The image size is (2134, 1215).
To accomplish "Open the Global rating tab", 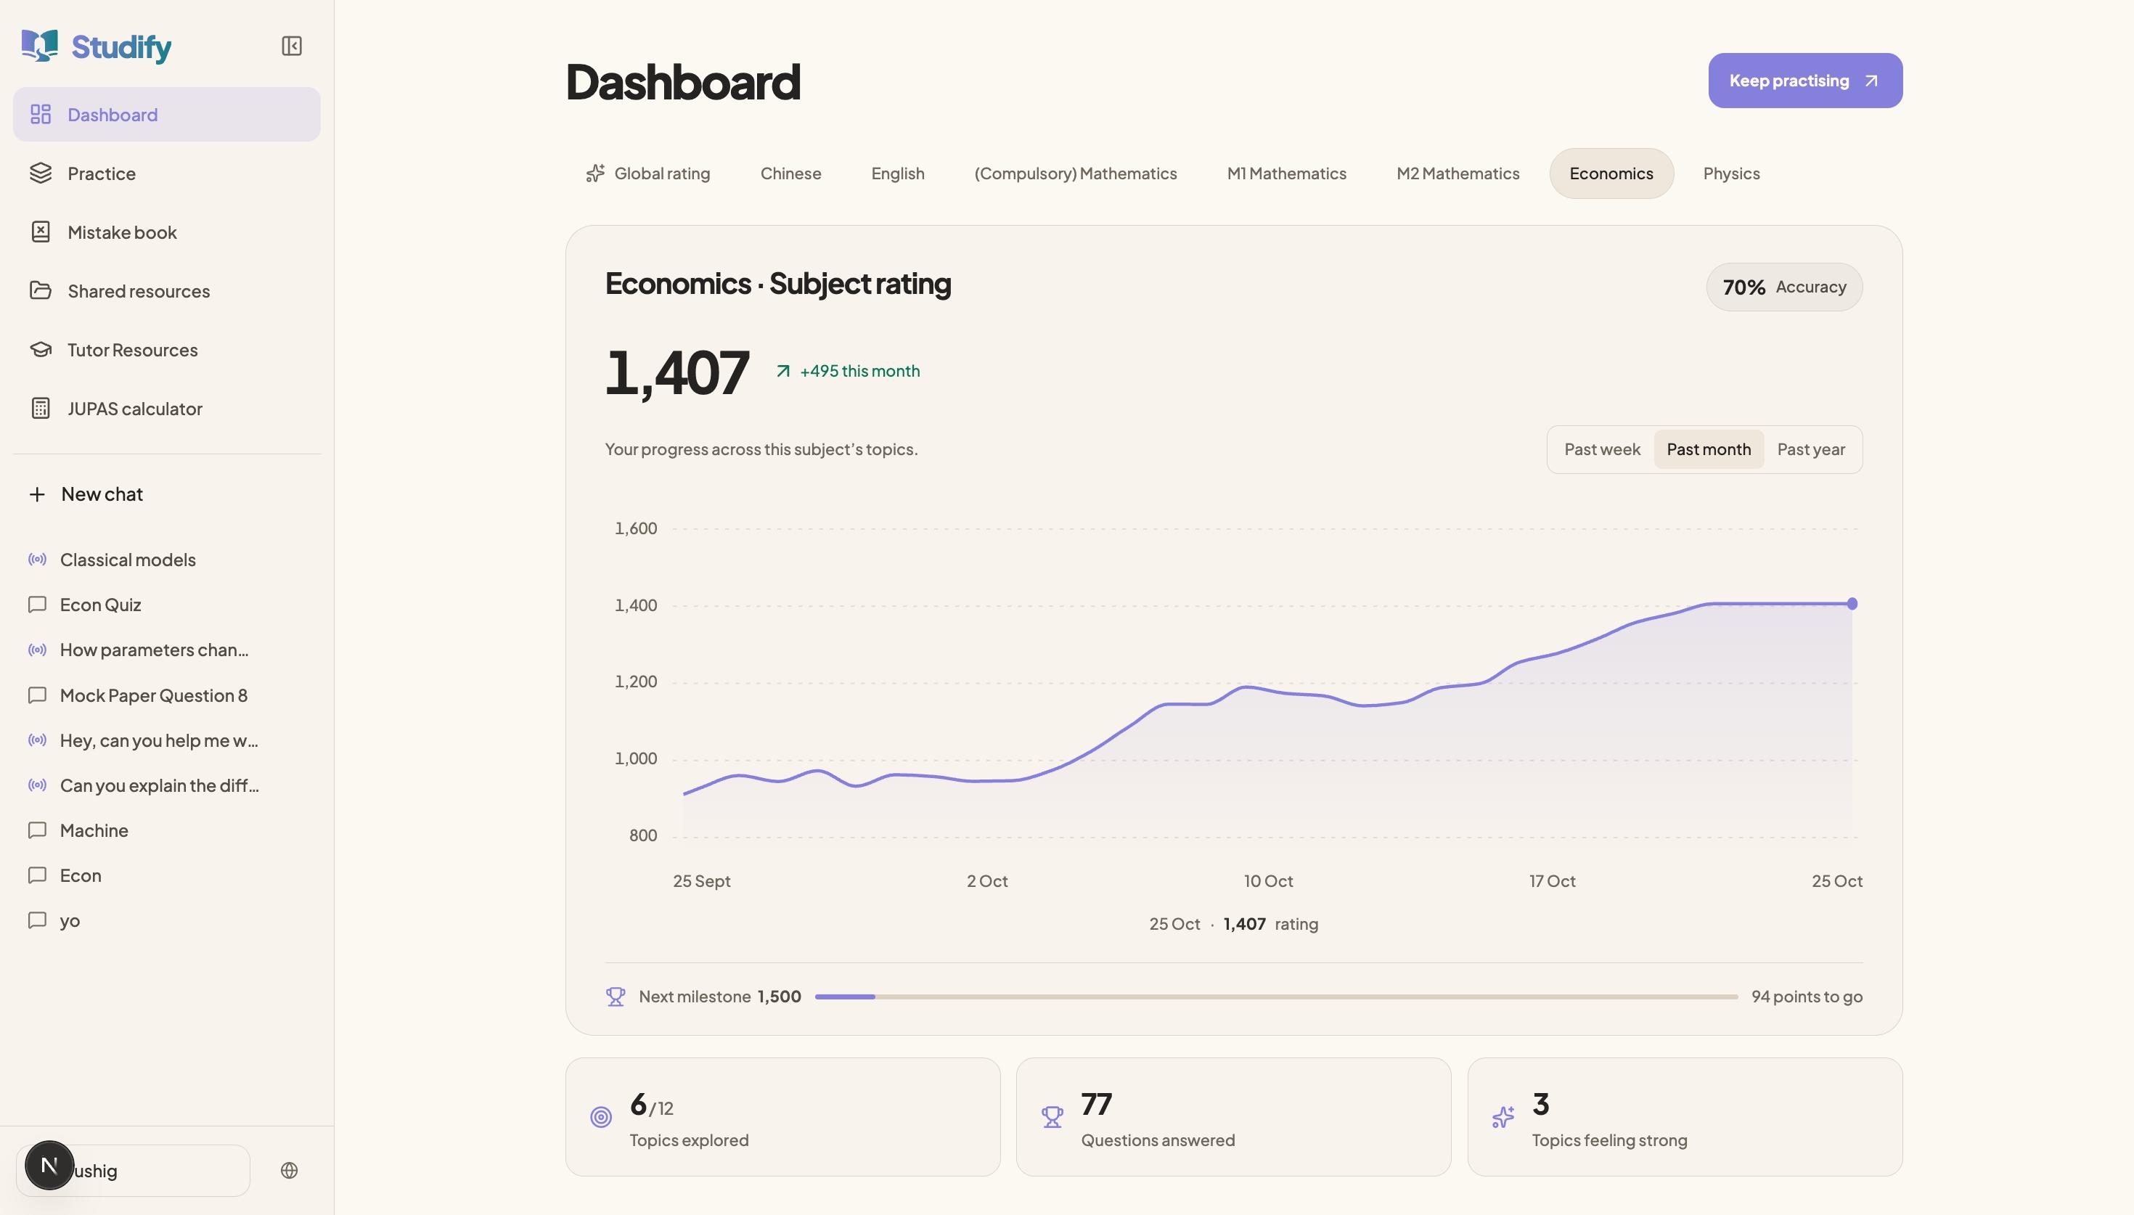I will (648, 173).
